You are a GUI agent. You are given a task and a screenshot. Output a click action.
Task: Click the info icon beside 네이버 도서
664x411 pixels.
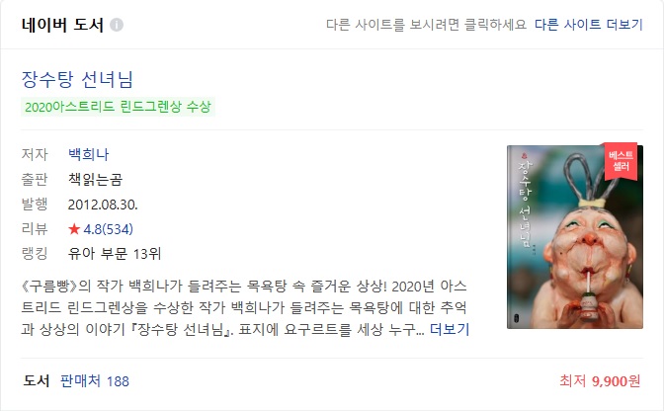click(117, 25)
